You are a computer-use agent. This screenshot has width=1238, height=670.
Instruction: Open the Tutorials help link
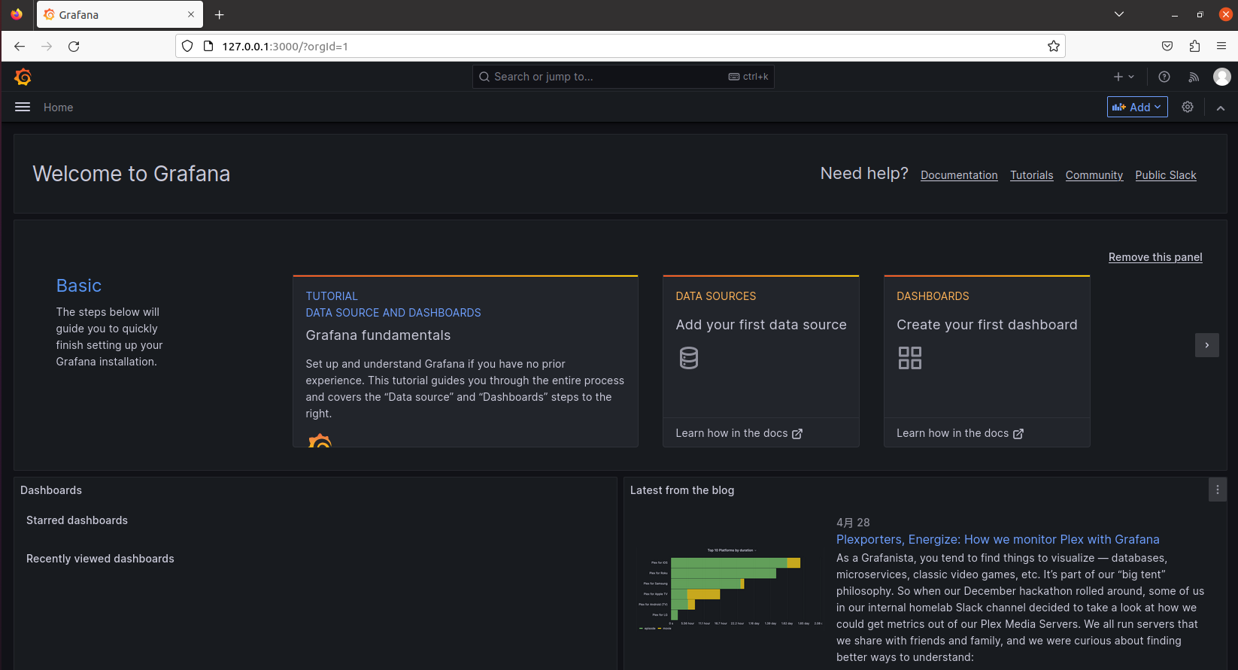point(1031,175)
